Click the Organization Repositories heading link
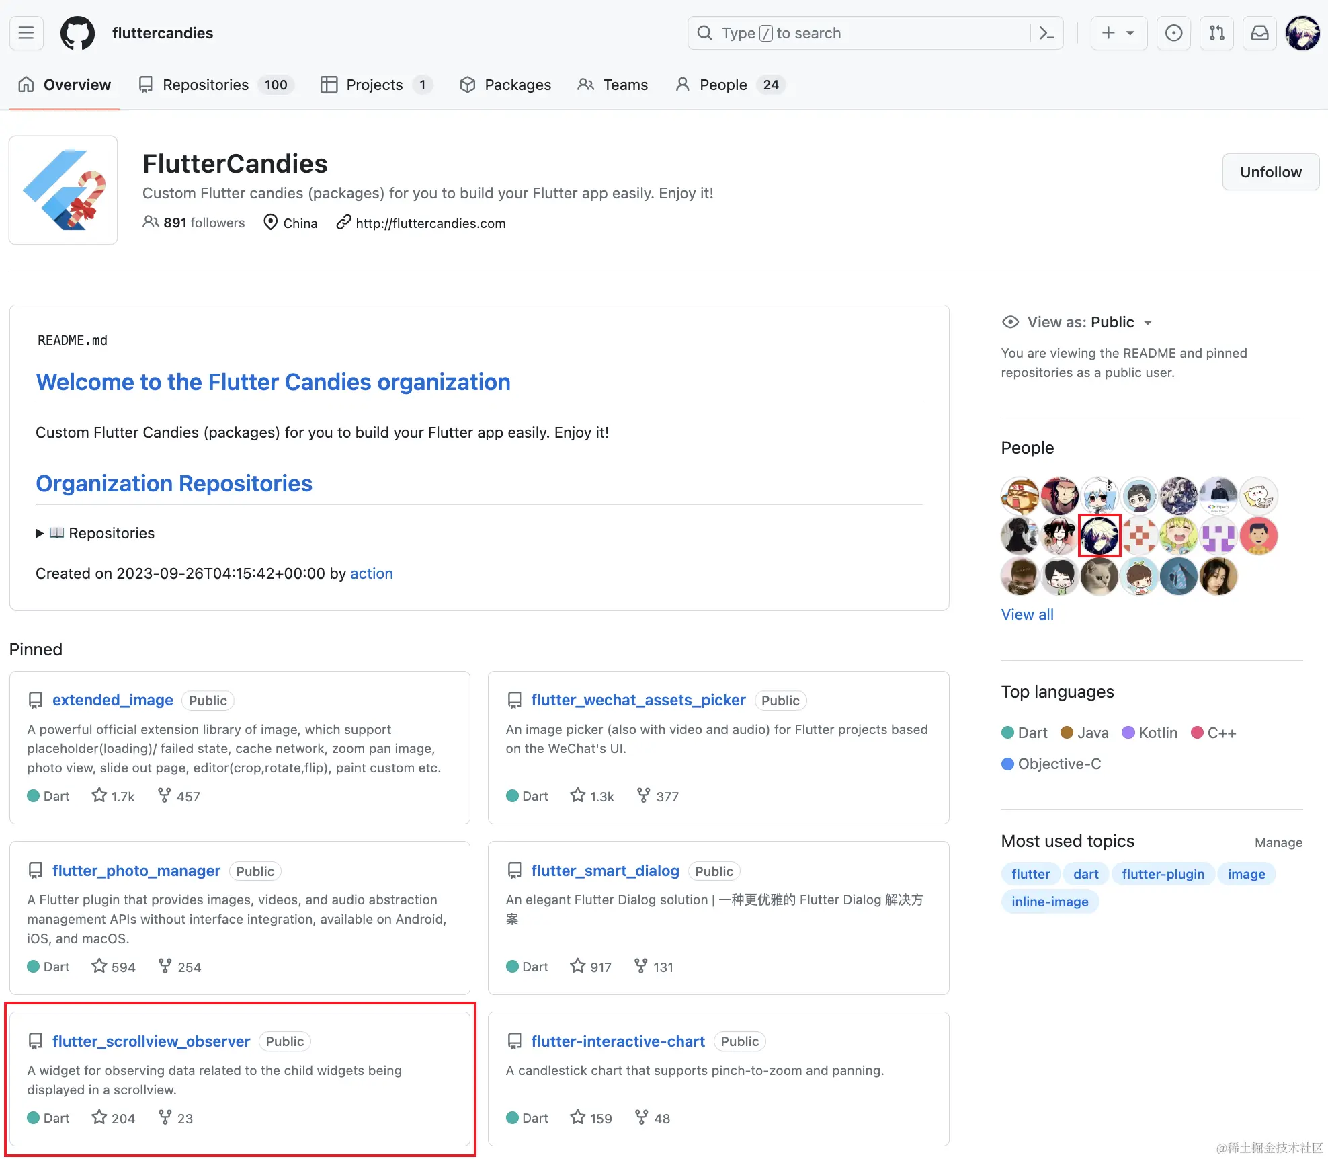This screenshot has height=1159, width=1328. coord(174,483)
